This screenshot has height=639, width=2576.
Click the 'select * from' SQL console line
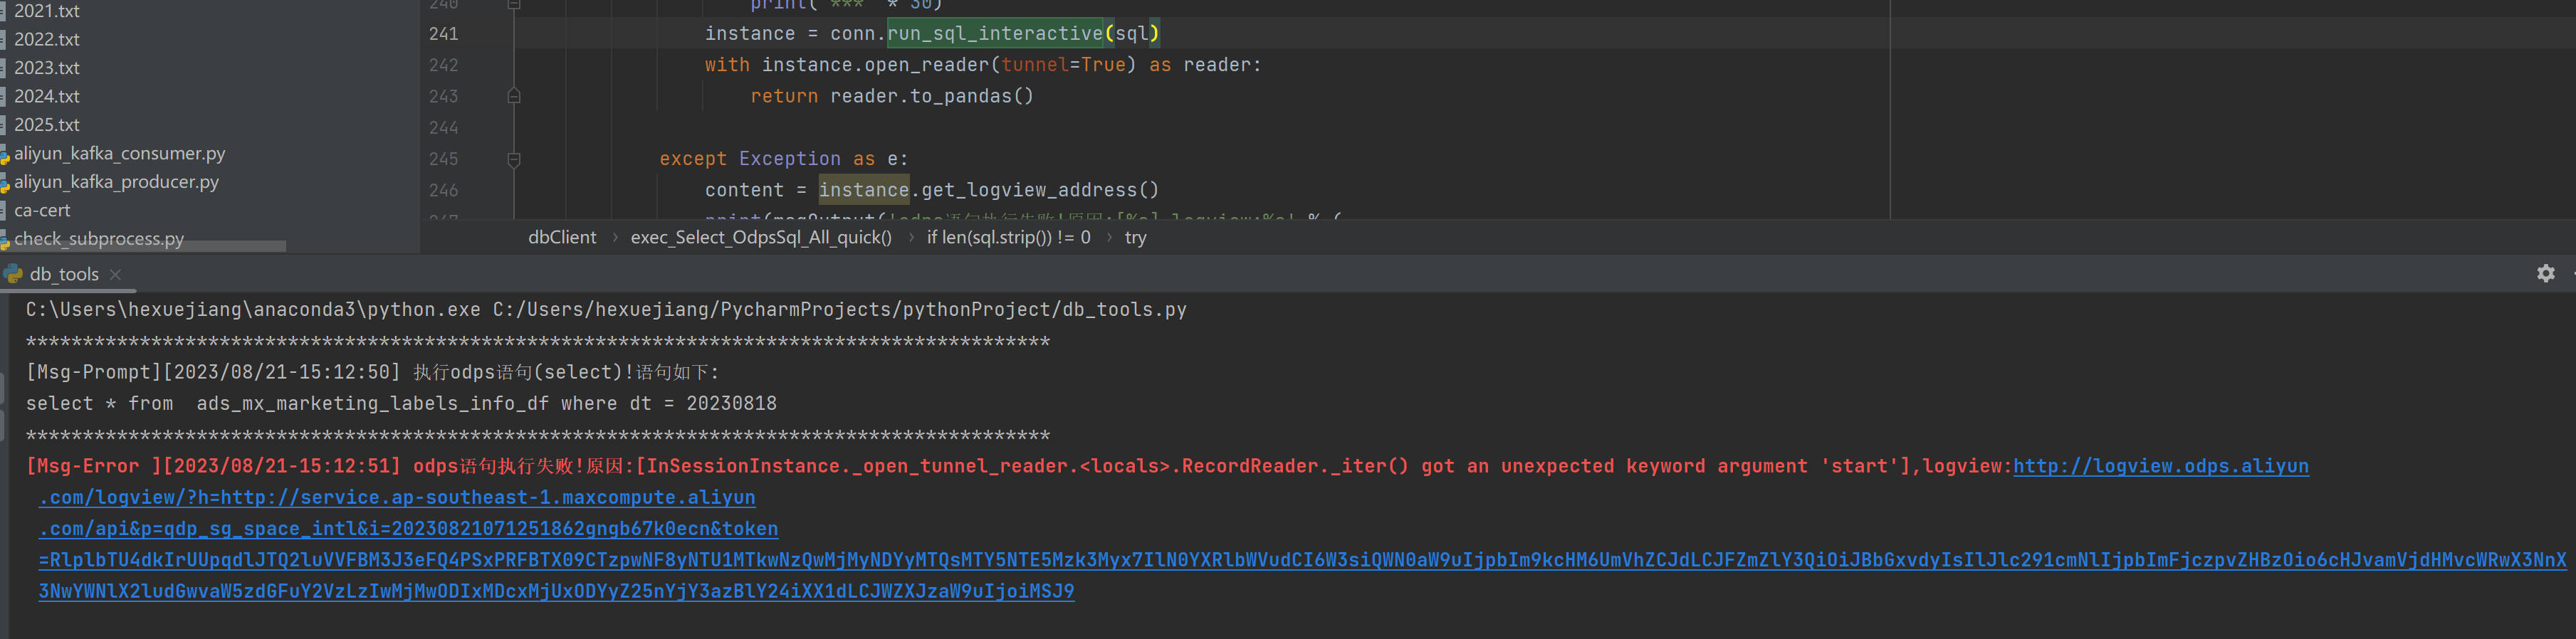click(x=401, y=404)
